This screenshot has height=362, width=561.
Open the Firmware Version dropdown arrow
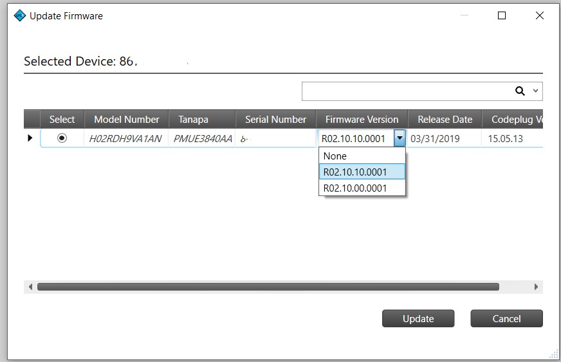(x=400, y=138)
